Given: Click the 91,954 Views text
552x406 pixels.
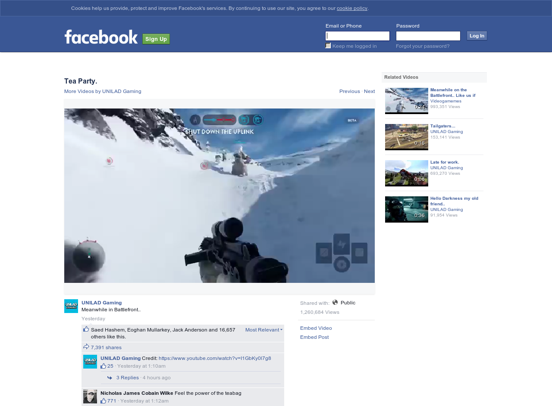Looking at the screenshot, I should [x=444, y=215].
